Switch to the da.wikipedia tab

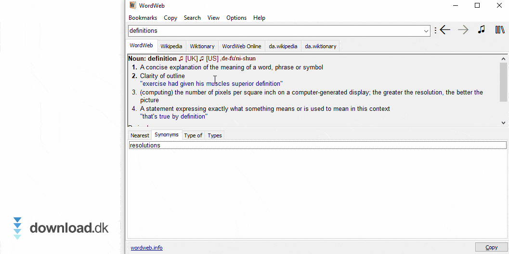[283, 46]
